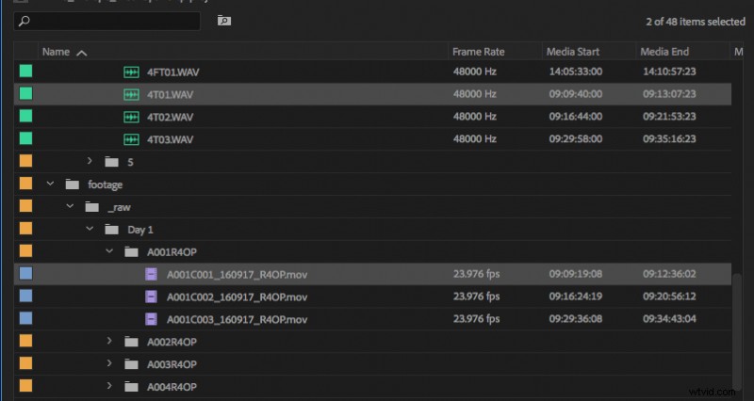
Task: Click the audio waveform icon of 4T01.WAV
Action: click(131, 95)
